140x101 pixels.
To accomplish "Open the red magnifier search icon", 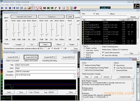I will [x=40, y=8].
